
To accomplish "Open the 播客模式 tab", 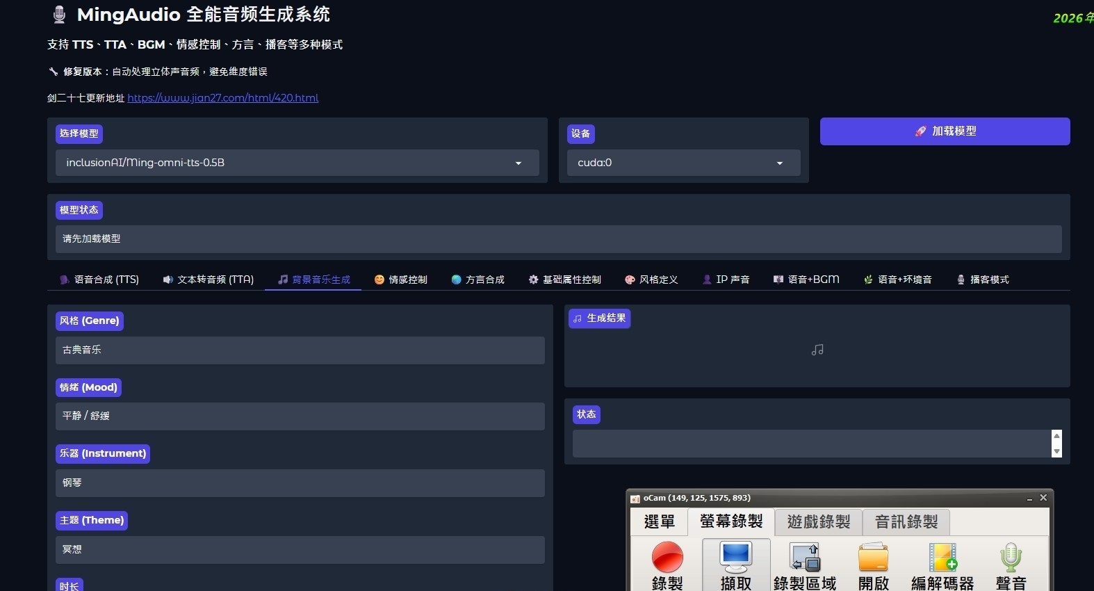I will click(x=982, y=280).
